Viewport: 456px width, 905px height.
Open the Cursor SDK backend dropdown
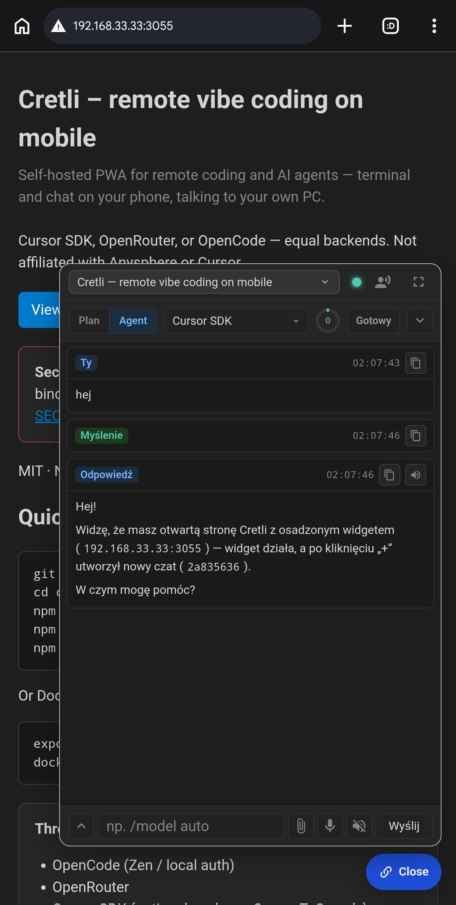(237, 321)
